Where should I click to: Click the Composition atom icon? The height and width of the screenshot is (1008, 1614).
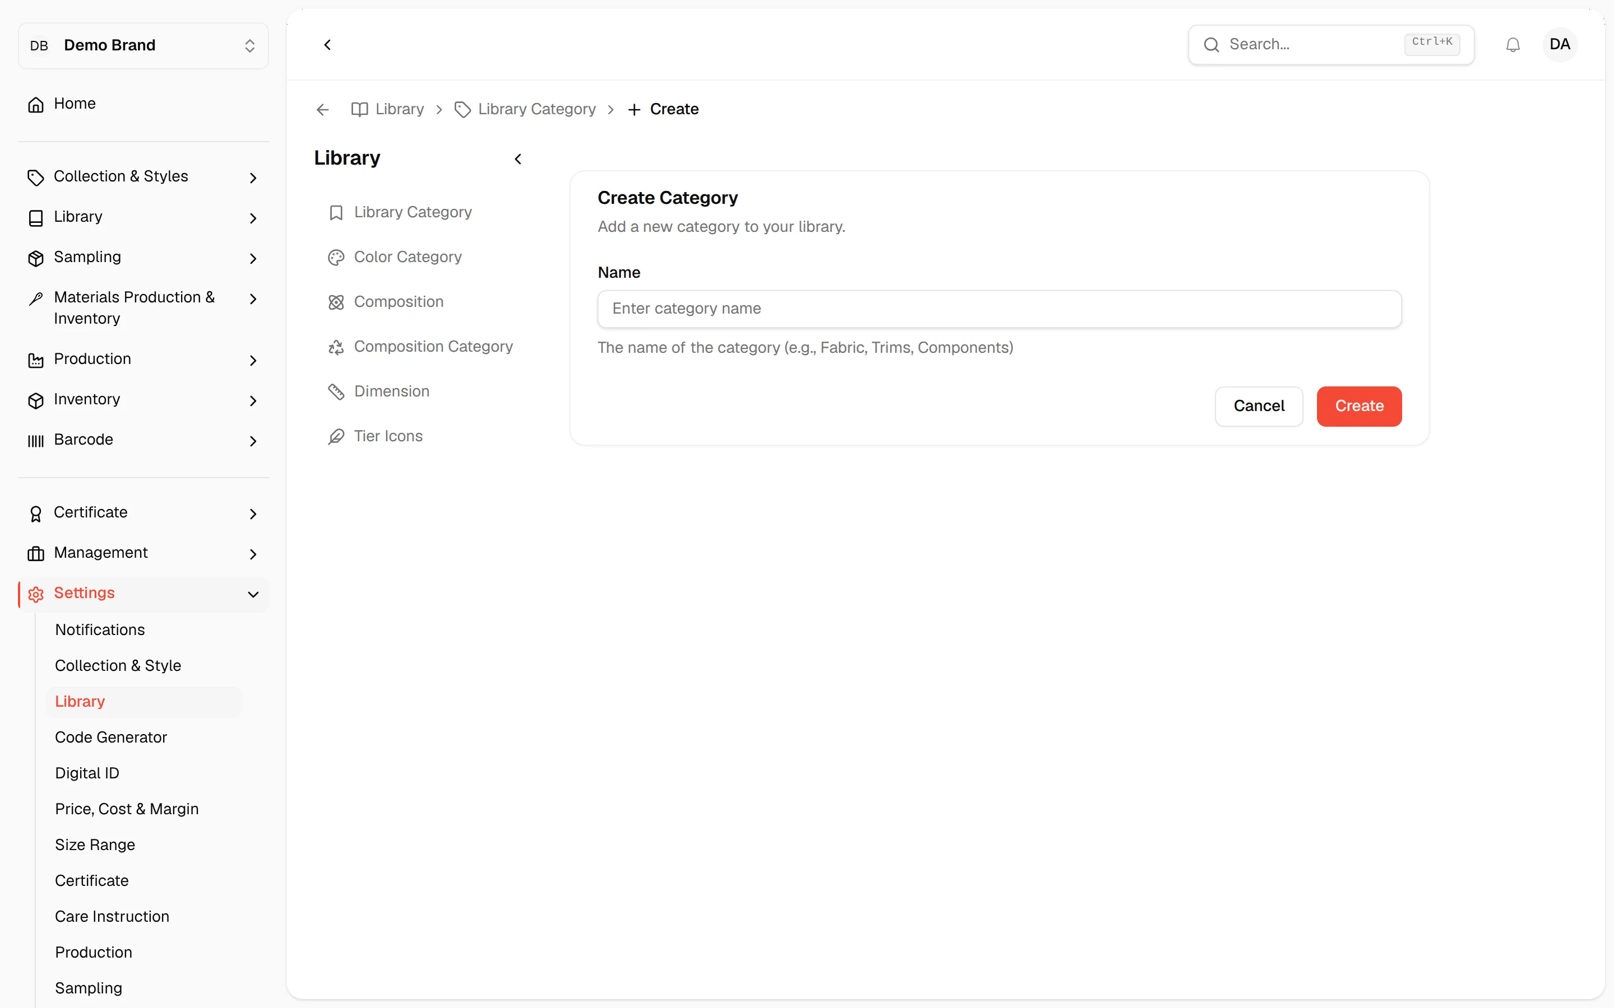[x=336, y=302]
